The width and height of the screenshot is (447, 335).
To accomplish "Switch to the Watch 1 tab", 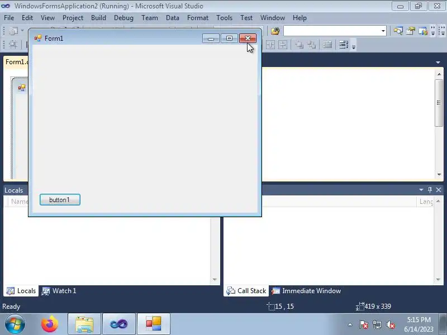I will [x=59, y=291].
